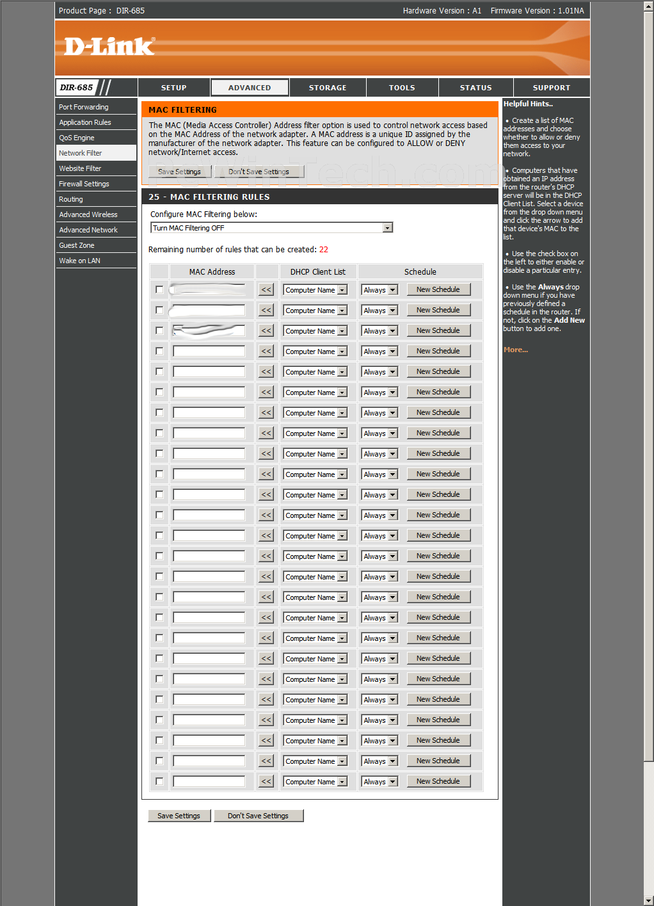Open the Turn MAC Filtering OFF dropdown

pyautogui.click(x=271, y=228)
